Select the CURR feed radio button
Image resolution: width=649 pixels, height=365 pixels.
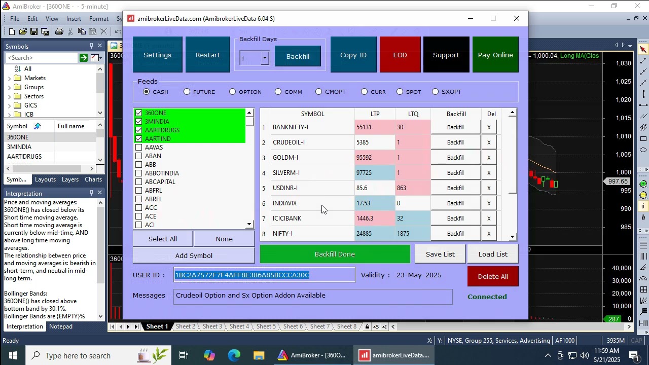coord(364,92)
